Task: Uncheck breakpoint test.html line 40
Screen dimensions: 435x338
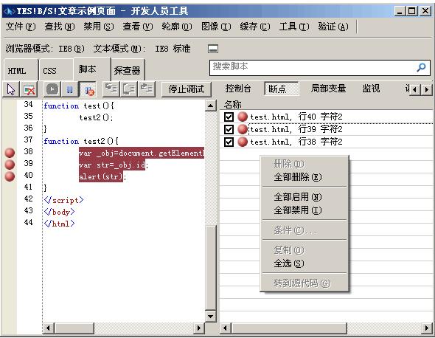Action: pos(229,117)
